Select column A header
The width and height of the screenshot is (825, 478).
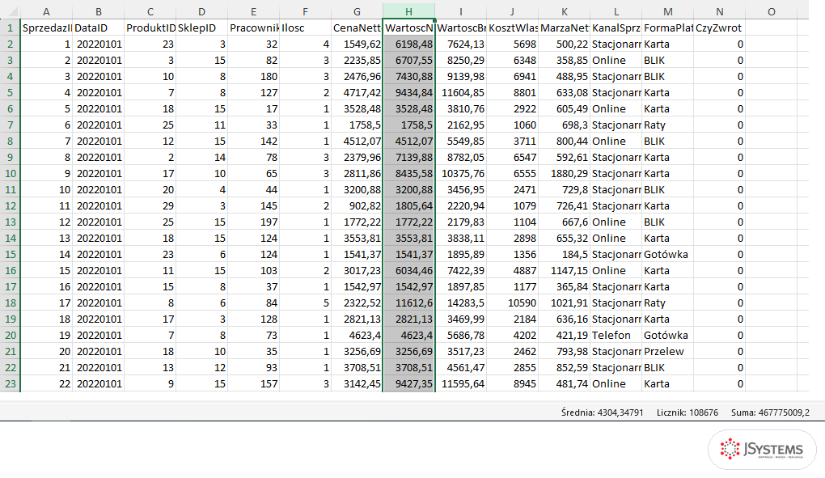(x=46, y=11)
